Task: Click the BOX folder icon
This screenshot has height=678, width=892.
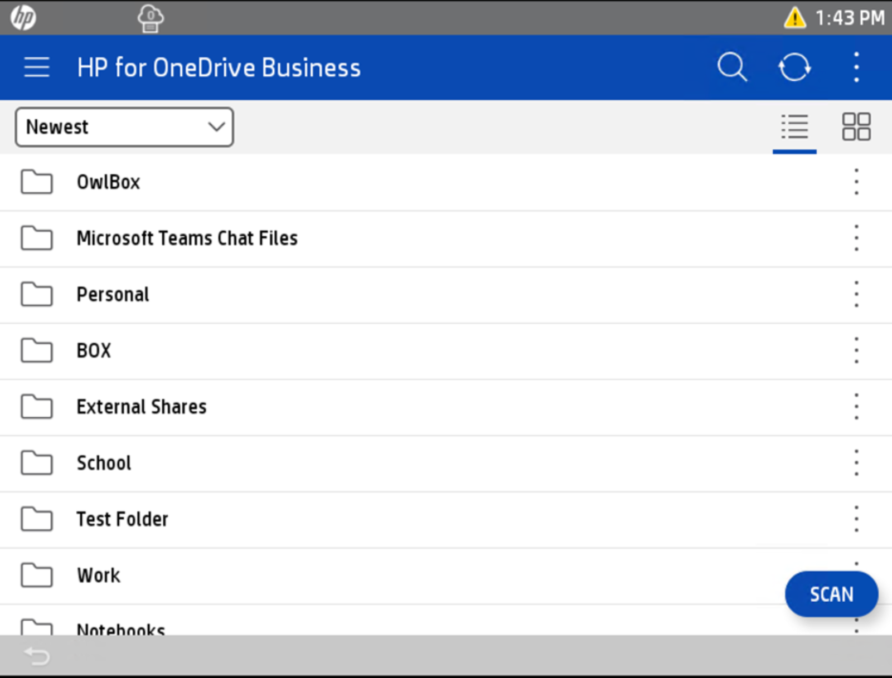Action: point(37,350)
